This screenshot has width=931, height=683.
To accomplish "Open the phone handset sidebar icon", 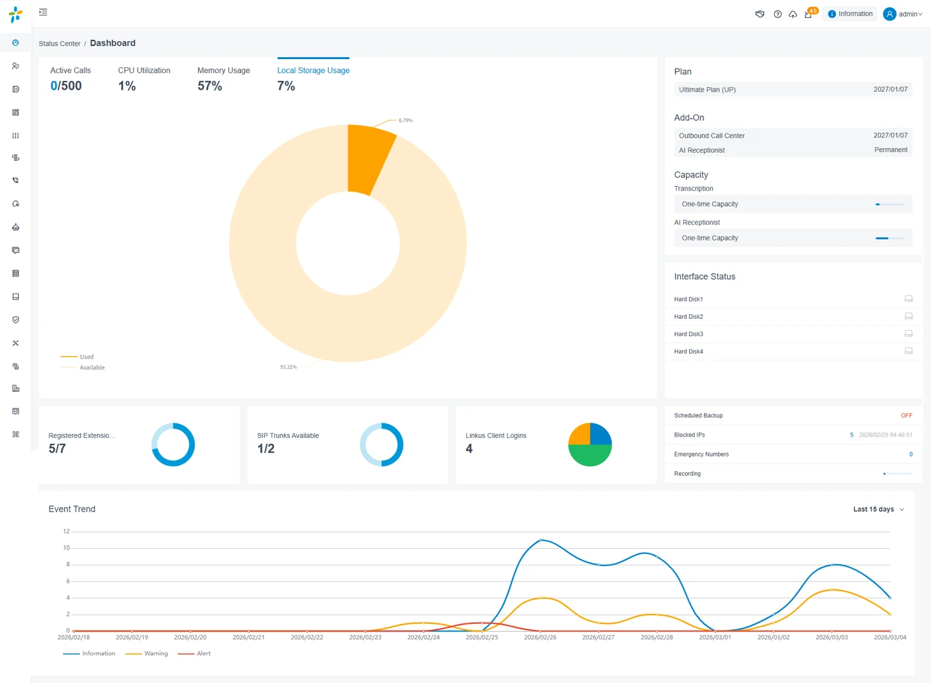I will click(x=15, y=180).
